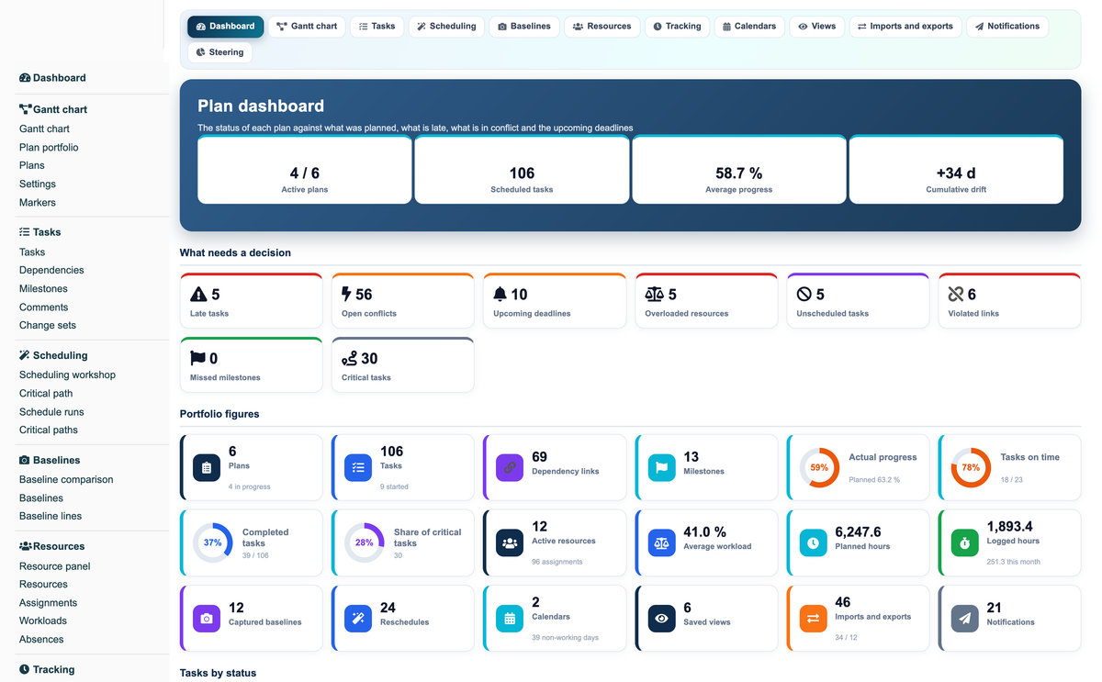Click the sidebar Baselines camera icon
Screen dimensions: 1102x682
(x=25, y=460)
